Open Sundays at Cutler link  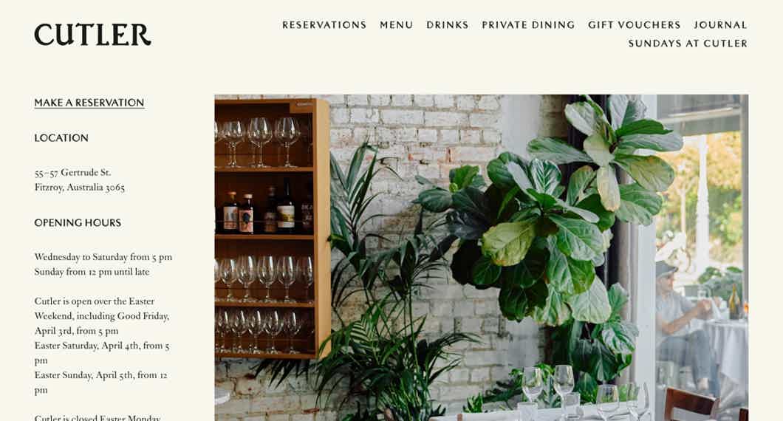point(688,44)
